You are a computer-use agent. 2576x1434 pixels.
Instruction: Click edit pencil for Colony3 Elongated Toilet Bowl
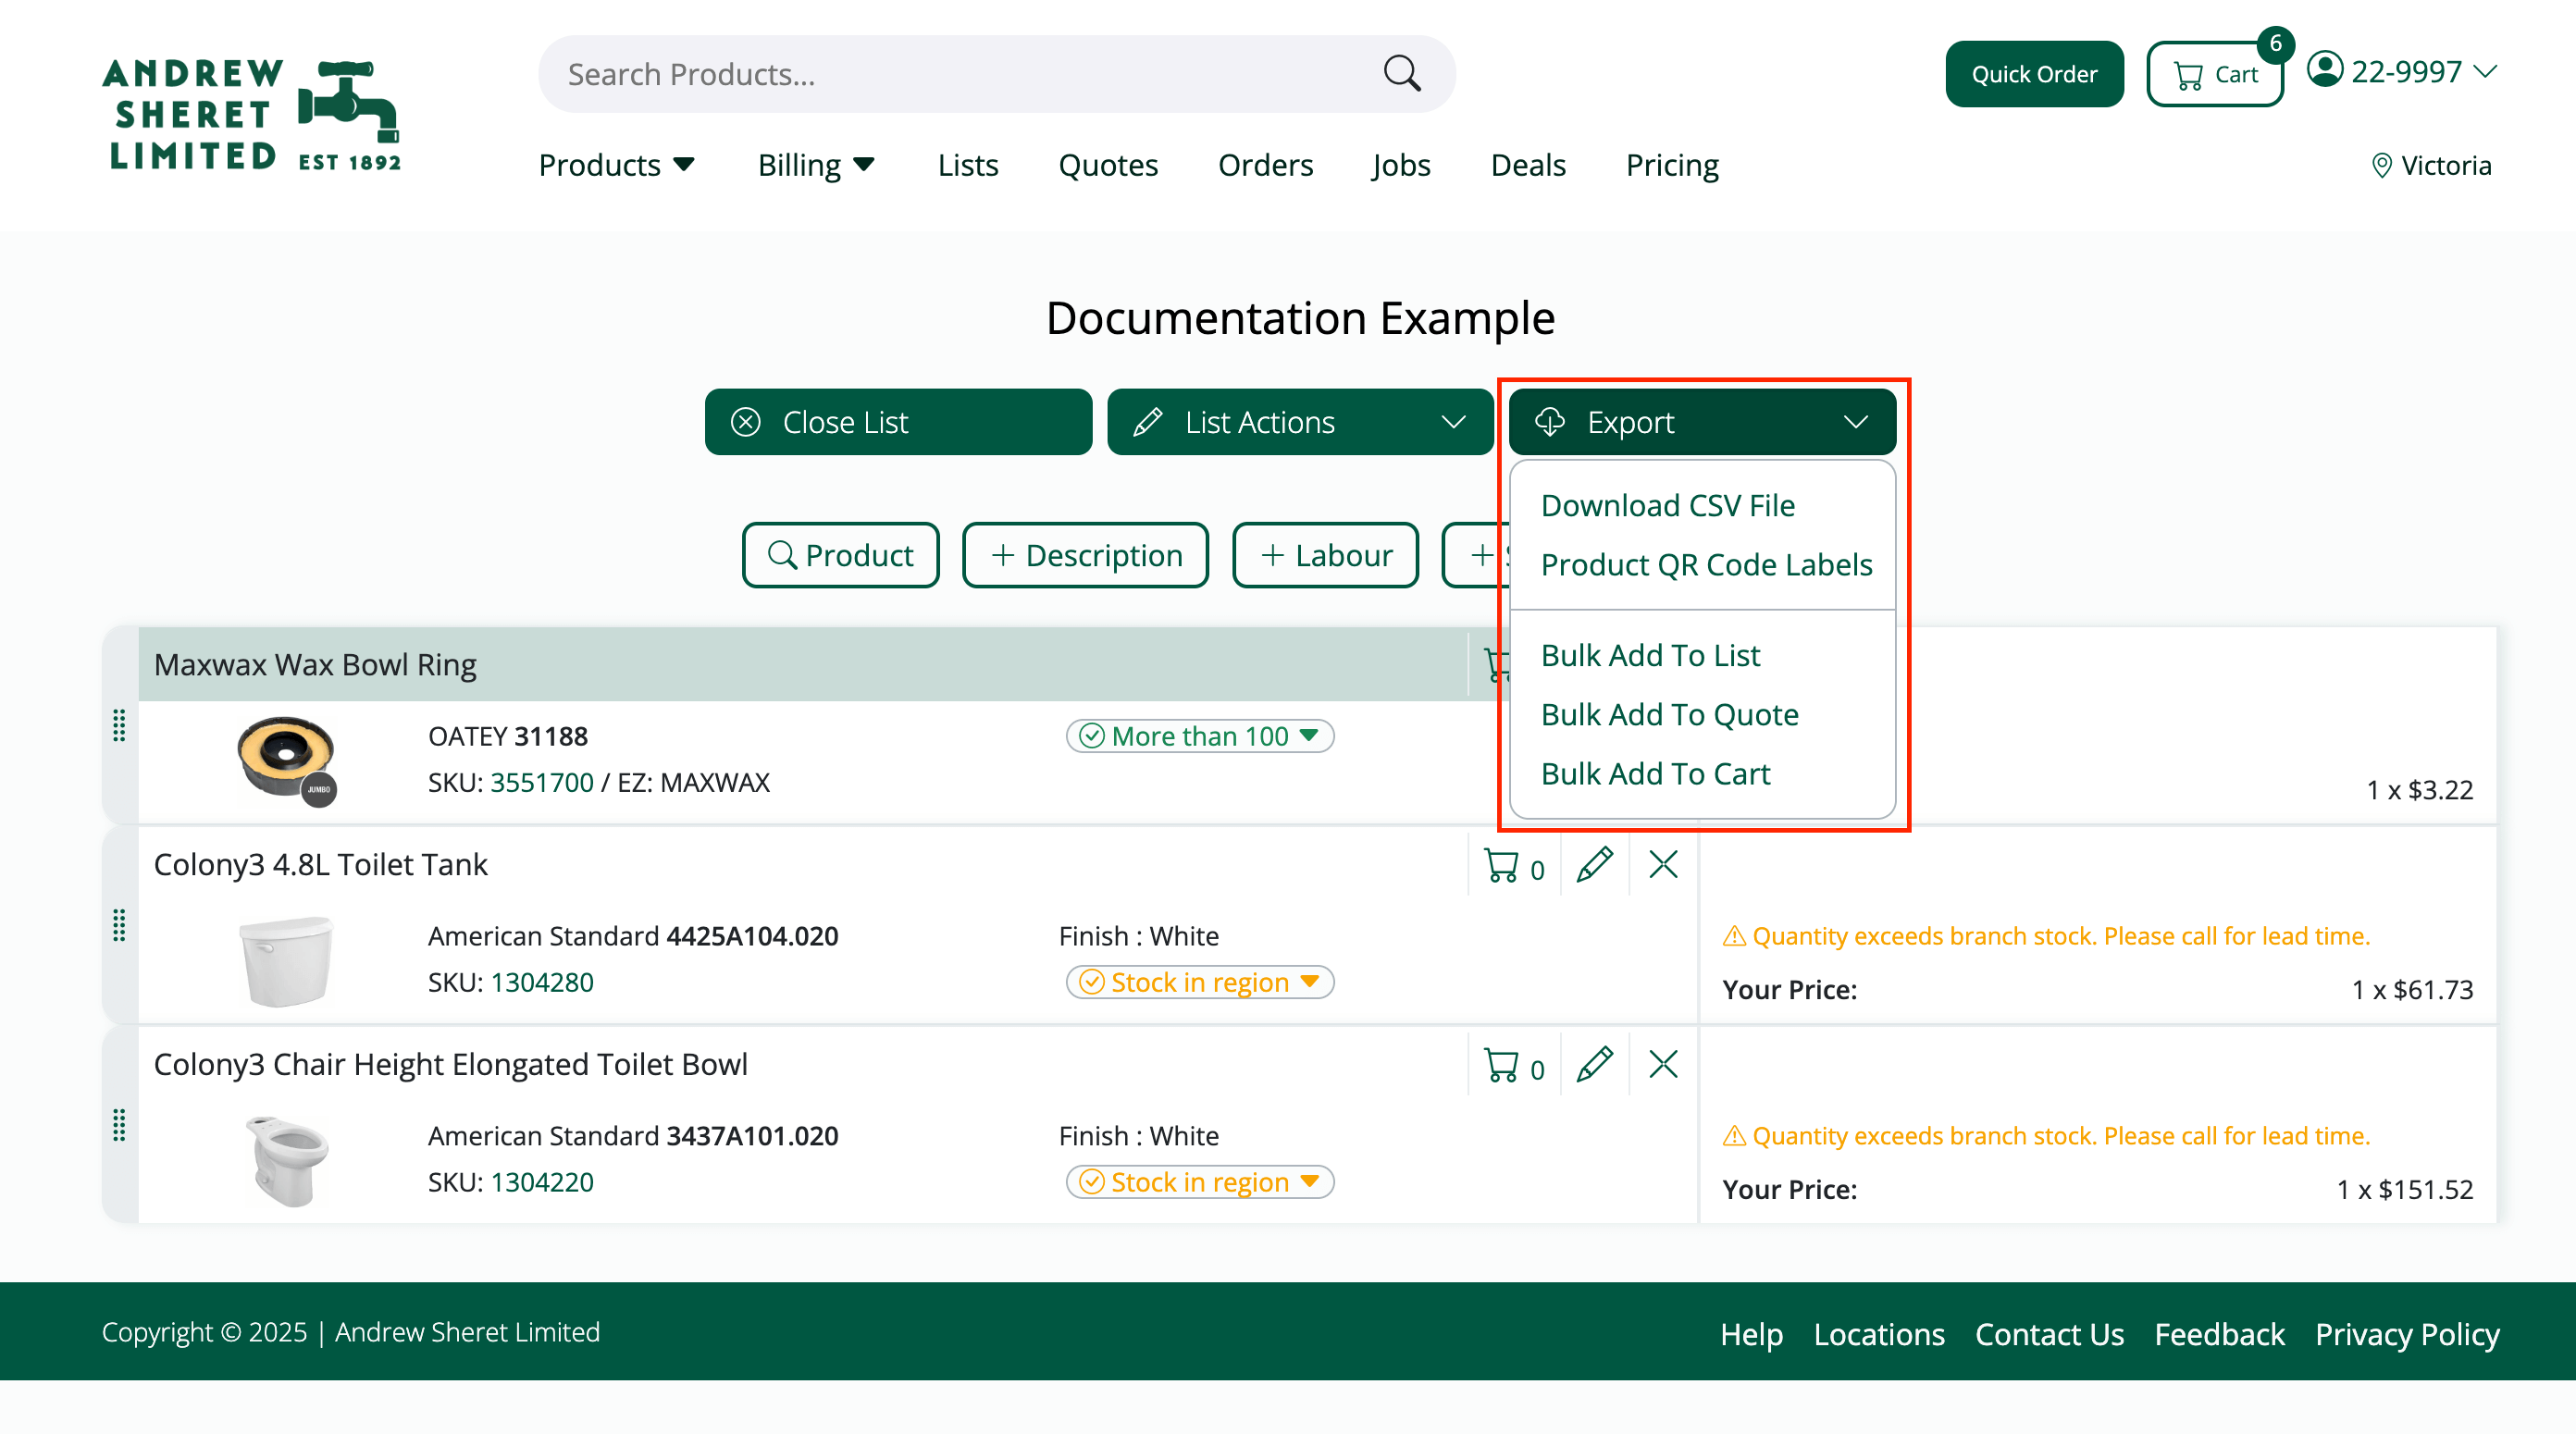tap(1594, 1064)
